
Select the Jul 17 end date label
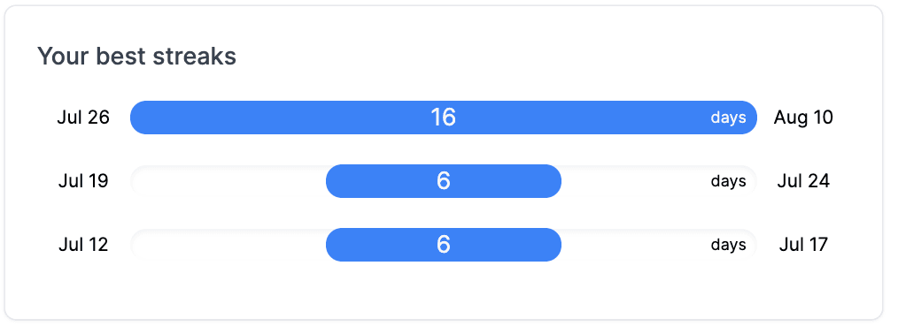pos(803,245)
